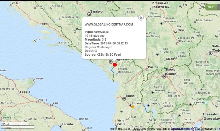Select the orange incident marker near Elbasan
This screenshot has width=220, height=131.
point(133,107)
